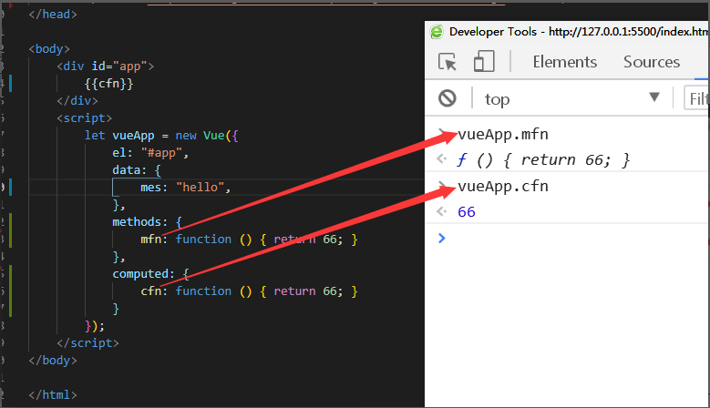
Task: Click the 66 result value in console
Action: (467, 211)
